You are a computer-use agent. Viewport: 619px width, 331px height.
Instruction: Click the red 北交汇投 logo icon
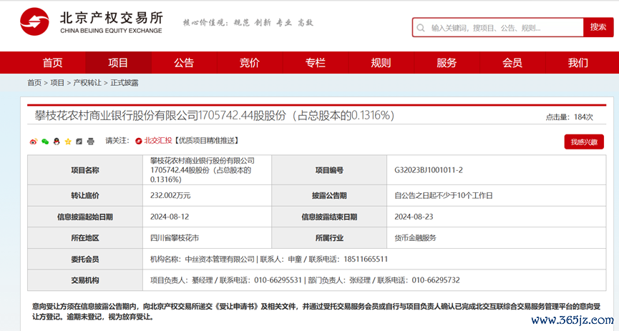pyautogui.click(x=139, y=141)
